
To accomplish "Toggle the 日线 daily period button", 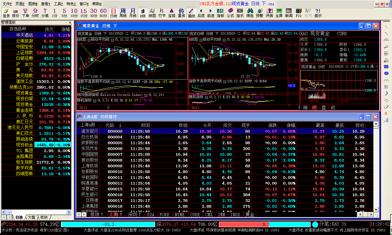I will point(113,13).
